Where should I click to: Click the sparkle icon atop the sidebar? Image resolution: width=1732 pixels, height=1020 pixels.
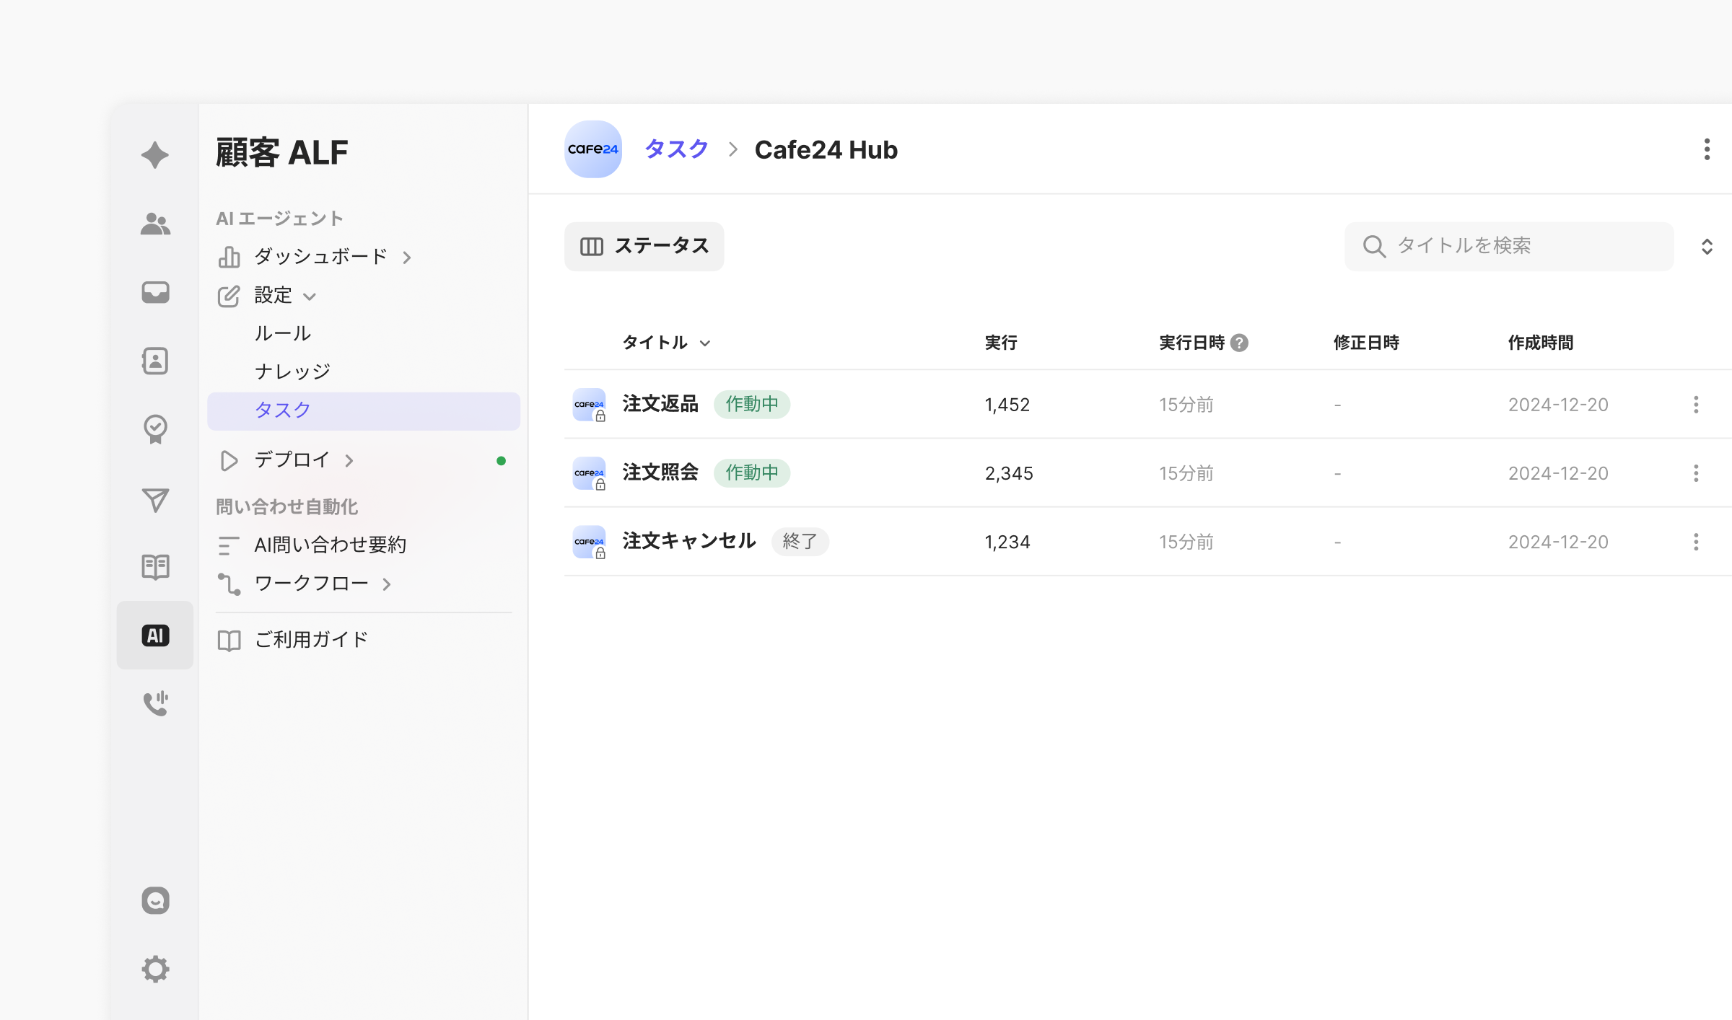click(155, 155)
